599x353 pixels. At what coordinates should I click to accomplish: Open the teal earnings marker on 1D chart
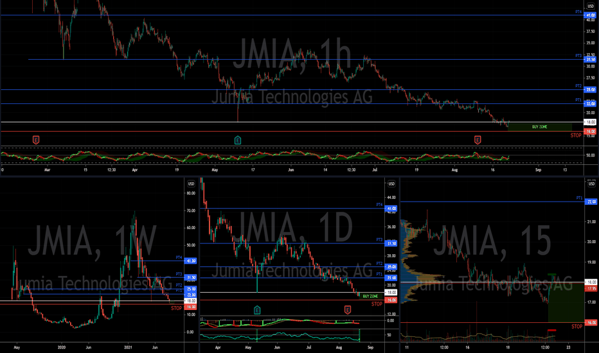[257, 310]
